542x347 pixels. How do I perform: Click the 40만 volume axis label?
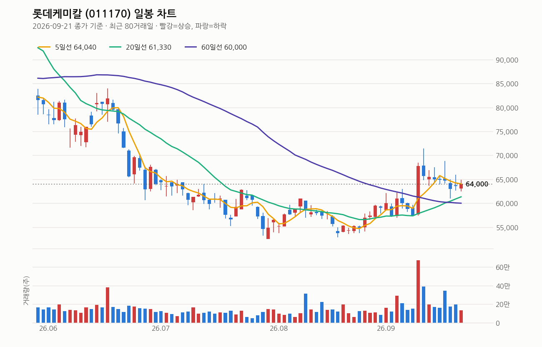click(502, 286)
